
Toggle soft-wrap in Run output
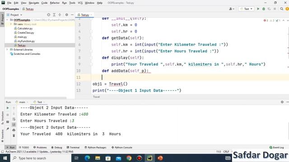pyautogui.click(x=14, y=119)
